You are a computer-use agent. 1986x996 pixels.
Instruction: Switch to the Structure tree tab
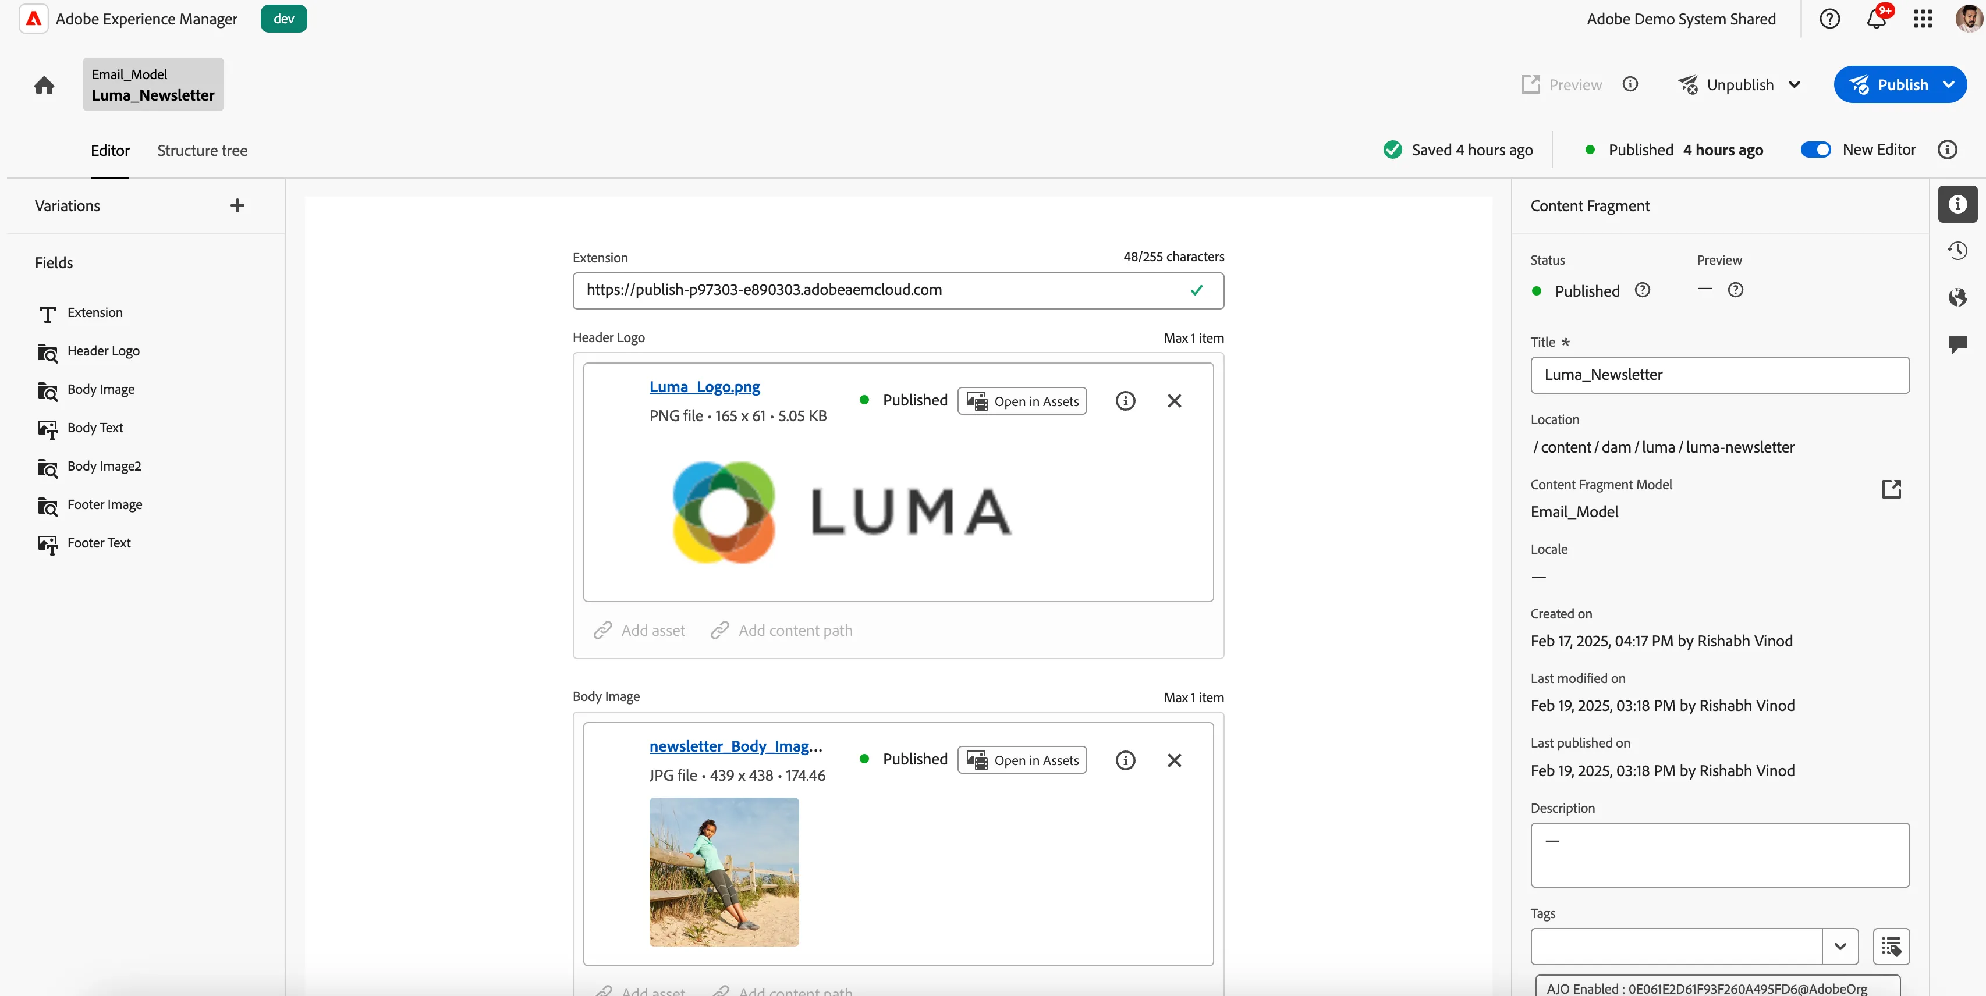pyautogui.click(x=203, y=150)
